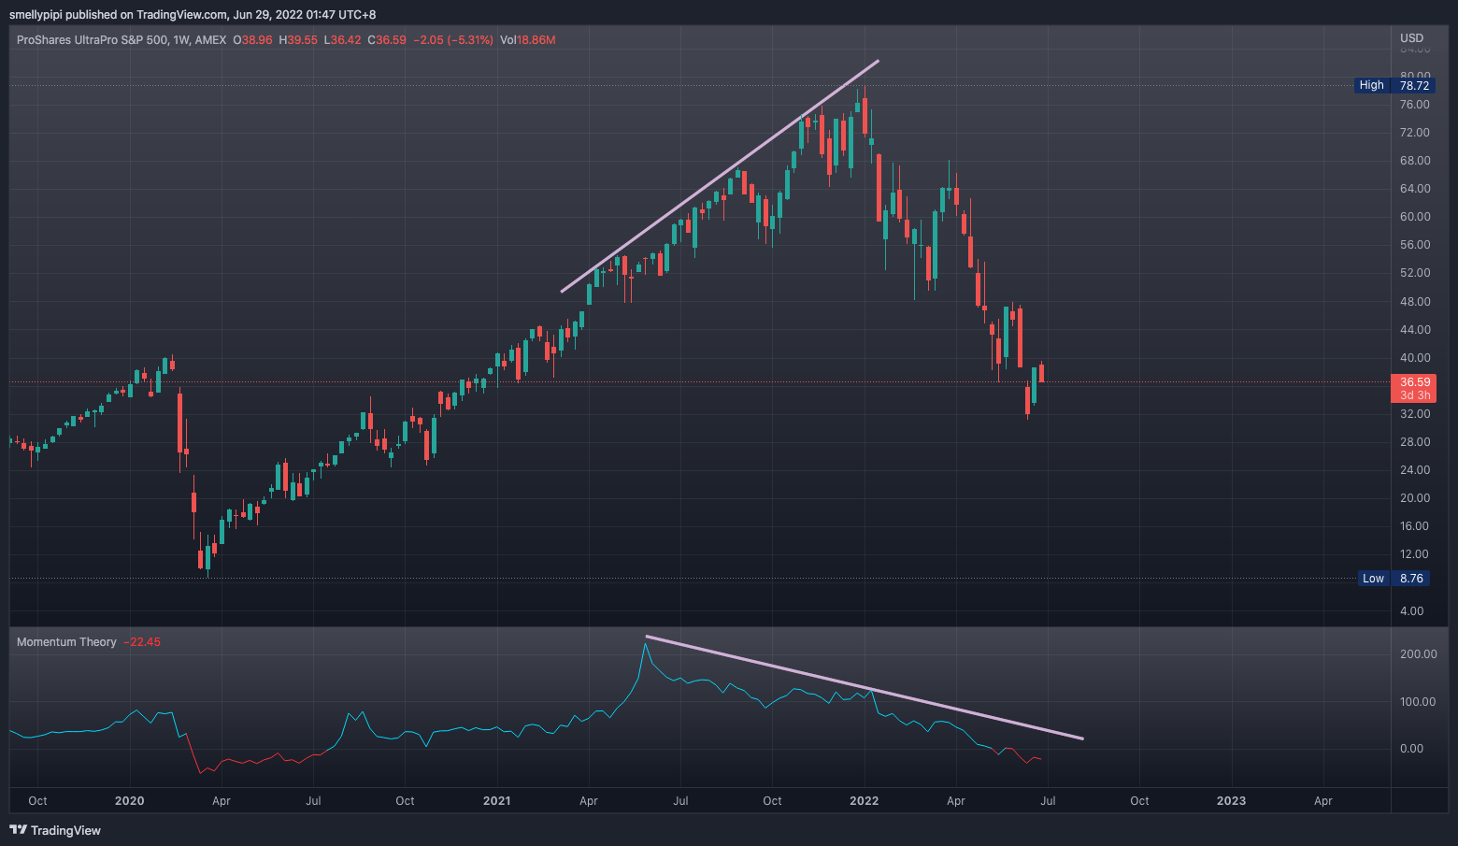This screenshot has width=1458, height=846.
Task: Click the Low 8.76 price label
Action: point(1395,579)
